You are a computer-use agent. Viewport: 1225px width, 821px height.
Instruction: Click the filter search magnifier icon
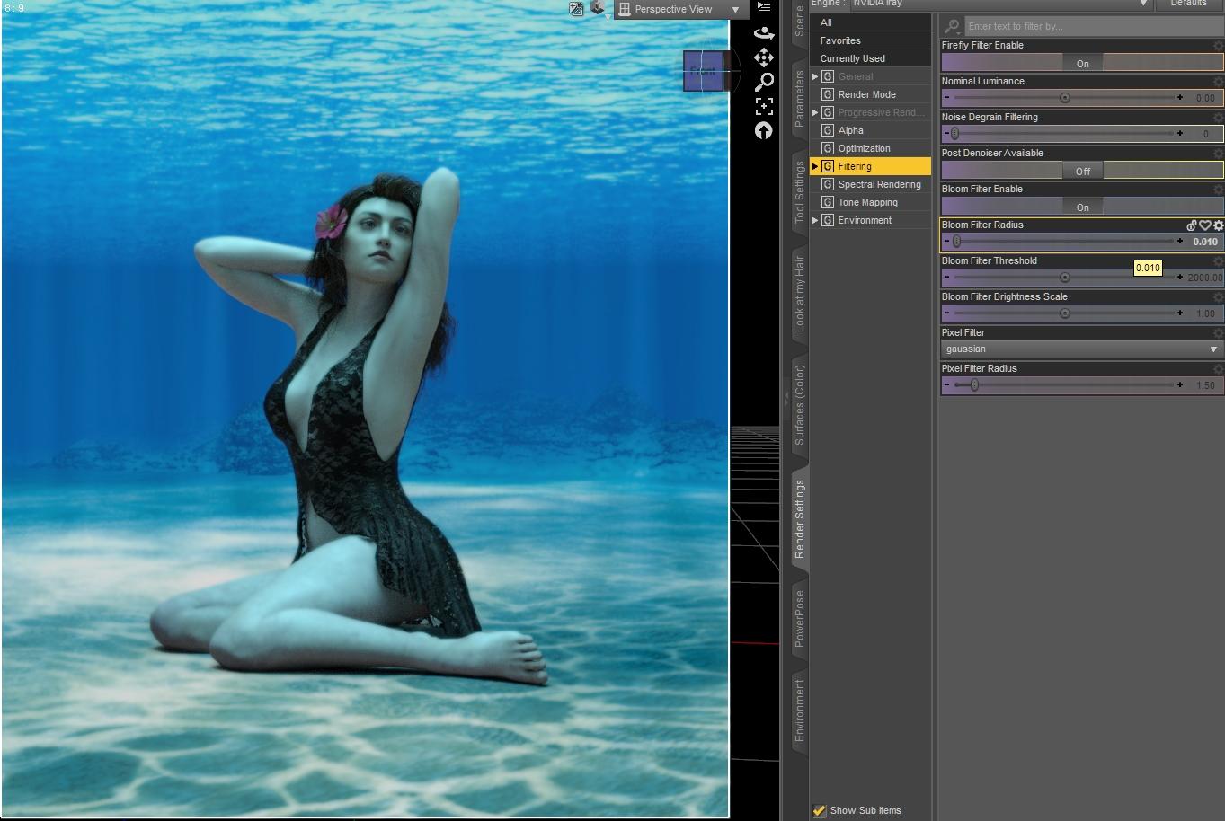[953, 26]
